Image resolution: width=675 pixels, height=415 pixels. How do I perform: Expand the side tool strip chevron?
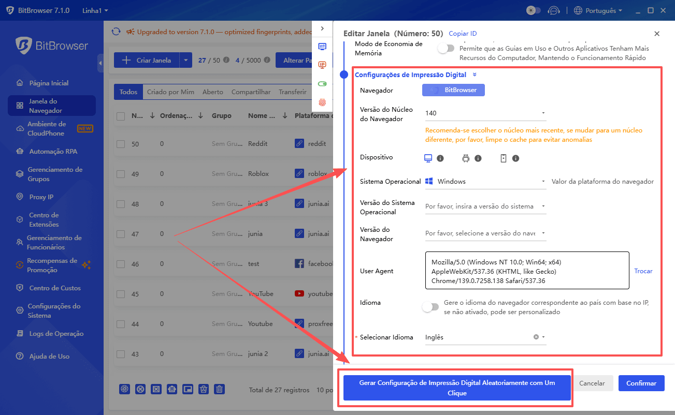click(x=322, y=28)
